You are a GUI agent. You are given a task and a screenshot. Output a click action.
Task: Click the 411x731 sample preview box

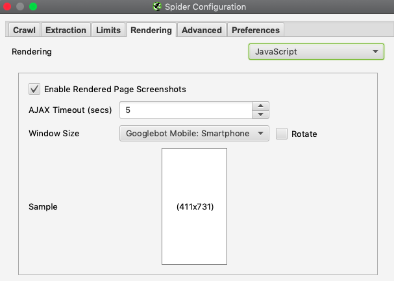click(195, 206)
